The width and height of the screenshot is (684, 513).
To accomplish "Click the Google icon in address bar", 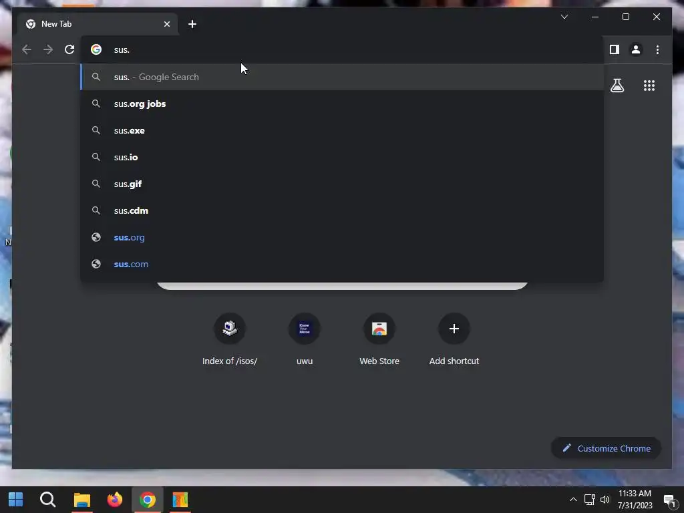I will tap(96, 49).
